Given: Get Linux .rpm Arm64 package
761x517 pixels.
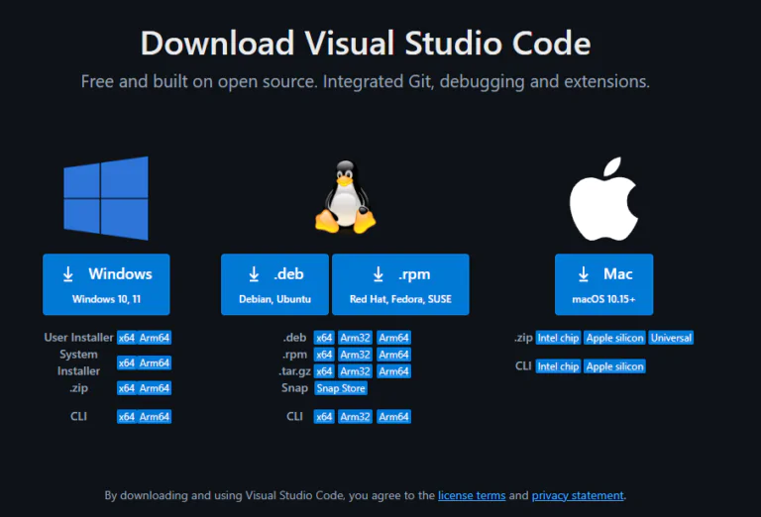Looking at the screenshot, I should pos(393,355).
